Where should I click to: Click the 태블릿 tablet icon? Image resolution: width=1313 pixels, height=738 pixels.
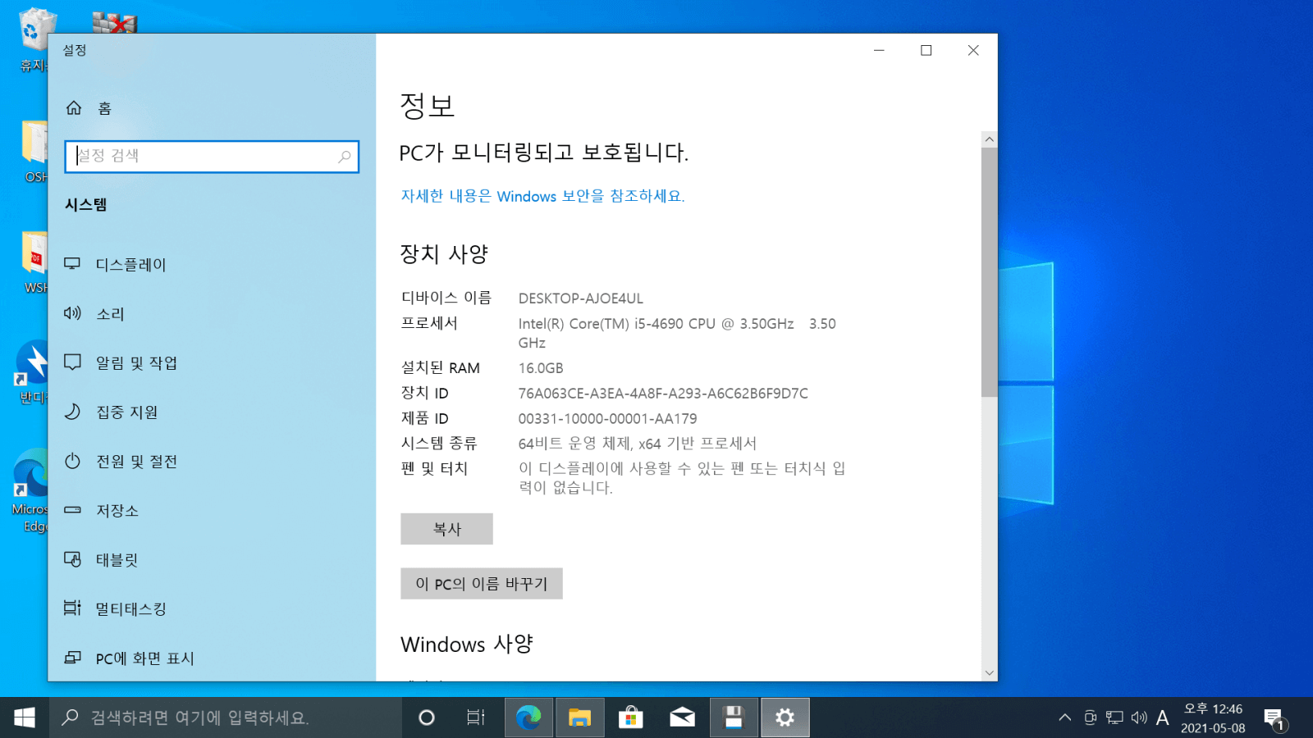(x=72, y=559)
